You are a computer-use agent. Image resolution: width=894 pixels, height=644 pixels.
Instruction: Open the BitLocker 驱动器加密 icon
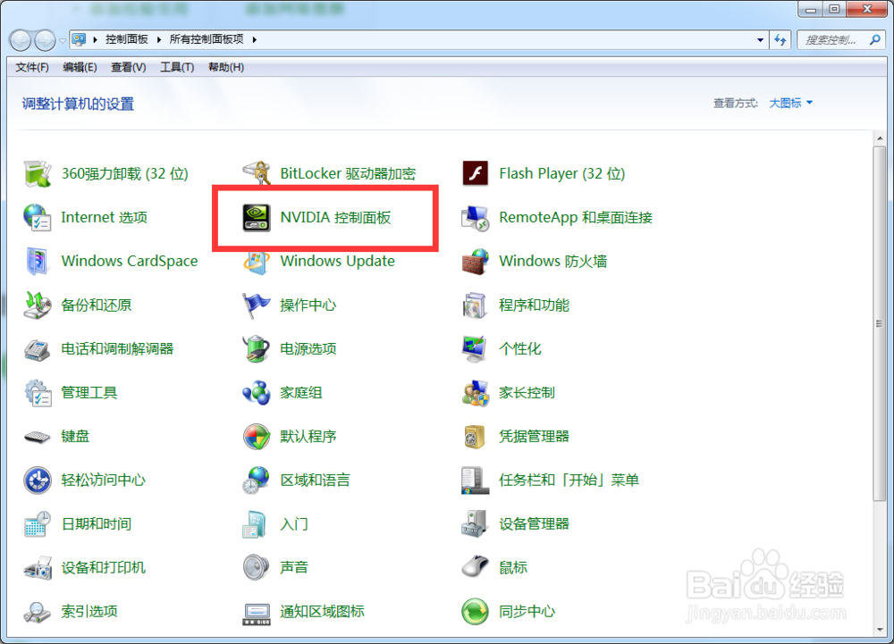point(257,173)
